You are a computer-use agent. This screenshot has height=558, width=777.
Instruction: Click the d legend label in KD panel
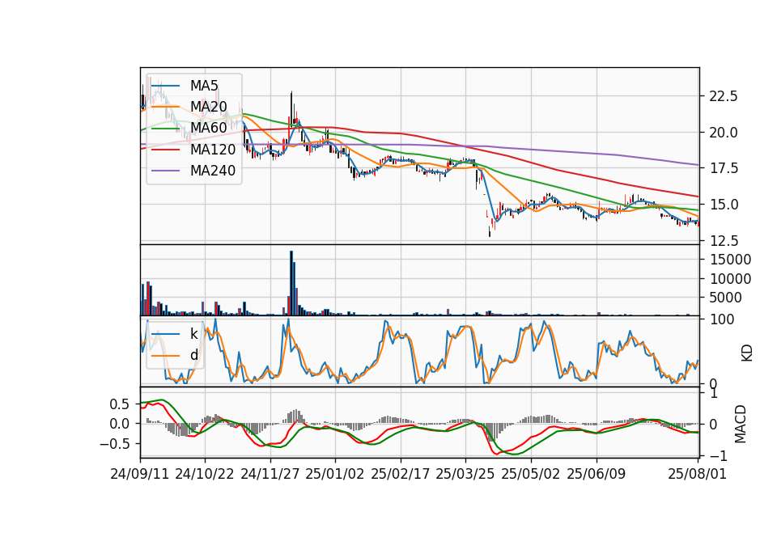pyautogui.click(x=194, y=355)
